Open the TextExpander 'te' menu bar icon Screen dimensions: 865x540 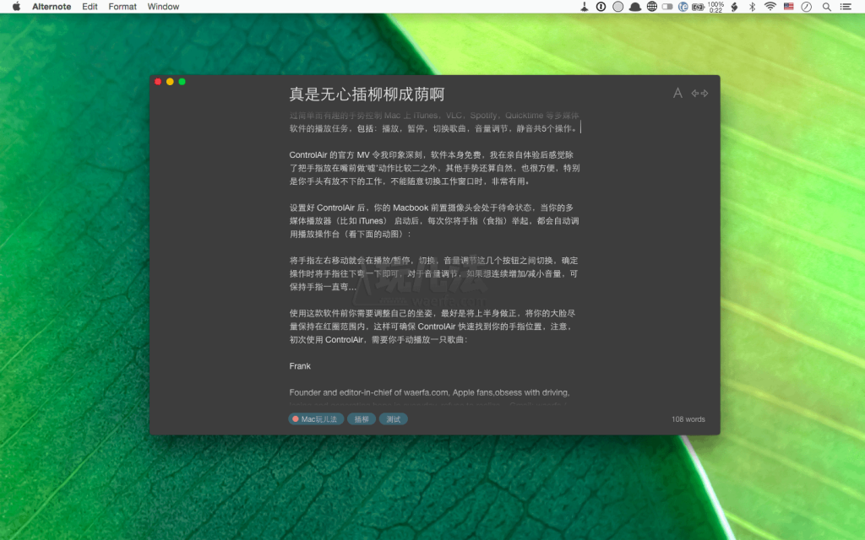683,7
